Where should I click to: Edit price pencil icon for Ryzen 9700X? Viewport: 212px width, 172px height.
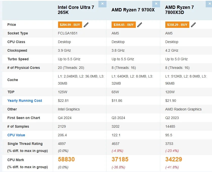tap(140, 25)
